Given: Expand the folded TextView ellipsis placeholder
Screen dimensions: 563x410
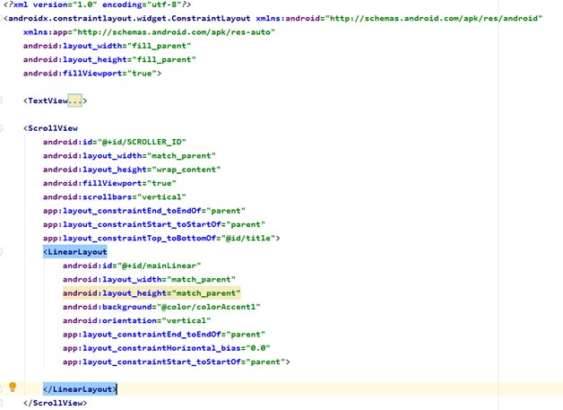Looking at the screenshot, I should (75, 100).
